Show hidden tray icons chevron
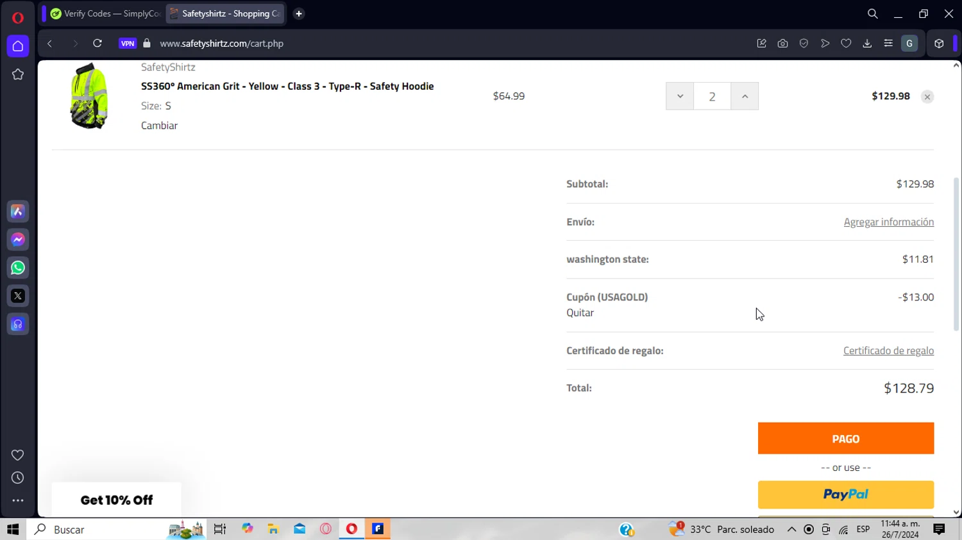 tap(791, 529)
